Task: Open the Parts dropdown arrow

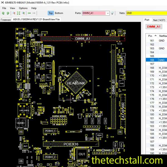Action: click(x=108, y=13)
